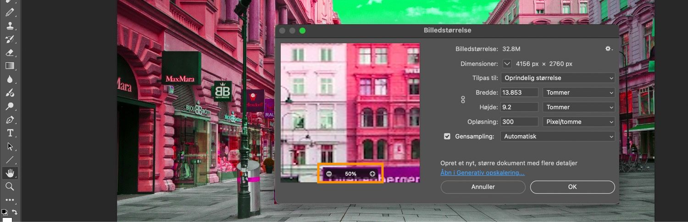The width and height of the screenshot is (688, 222).
Task: Click the Billedstørrelse dialog title
Action: click(x=447, y=30)
